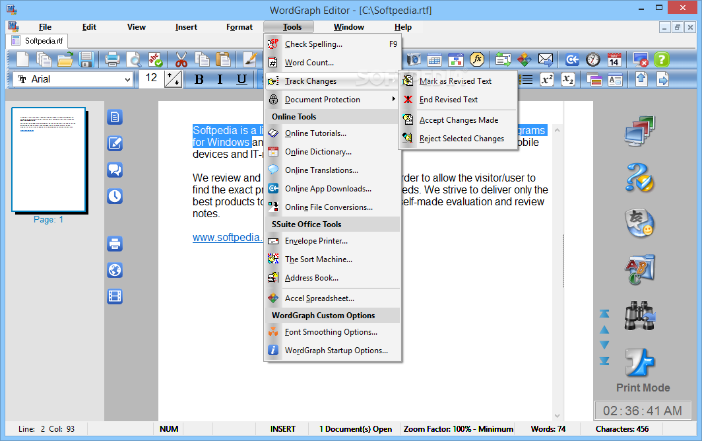Click the font size field showing 12
The image size is (702, 441).
[x=152, y=78]
